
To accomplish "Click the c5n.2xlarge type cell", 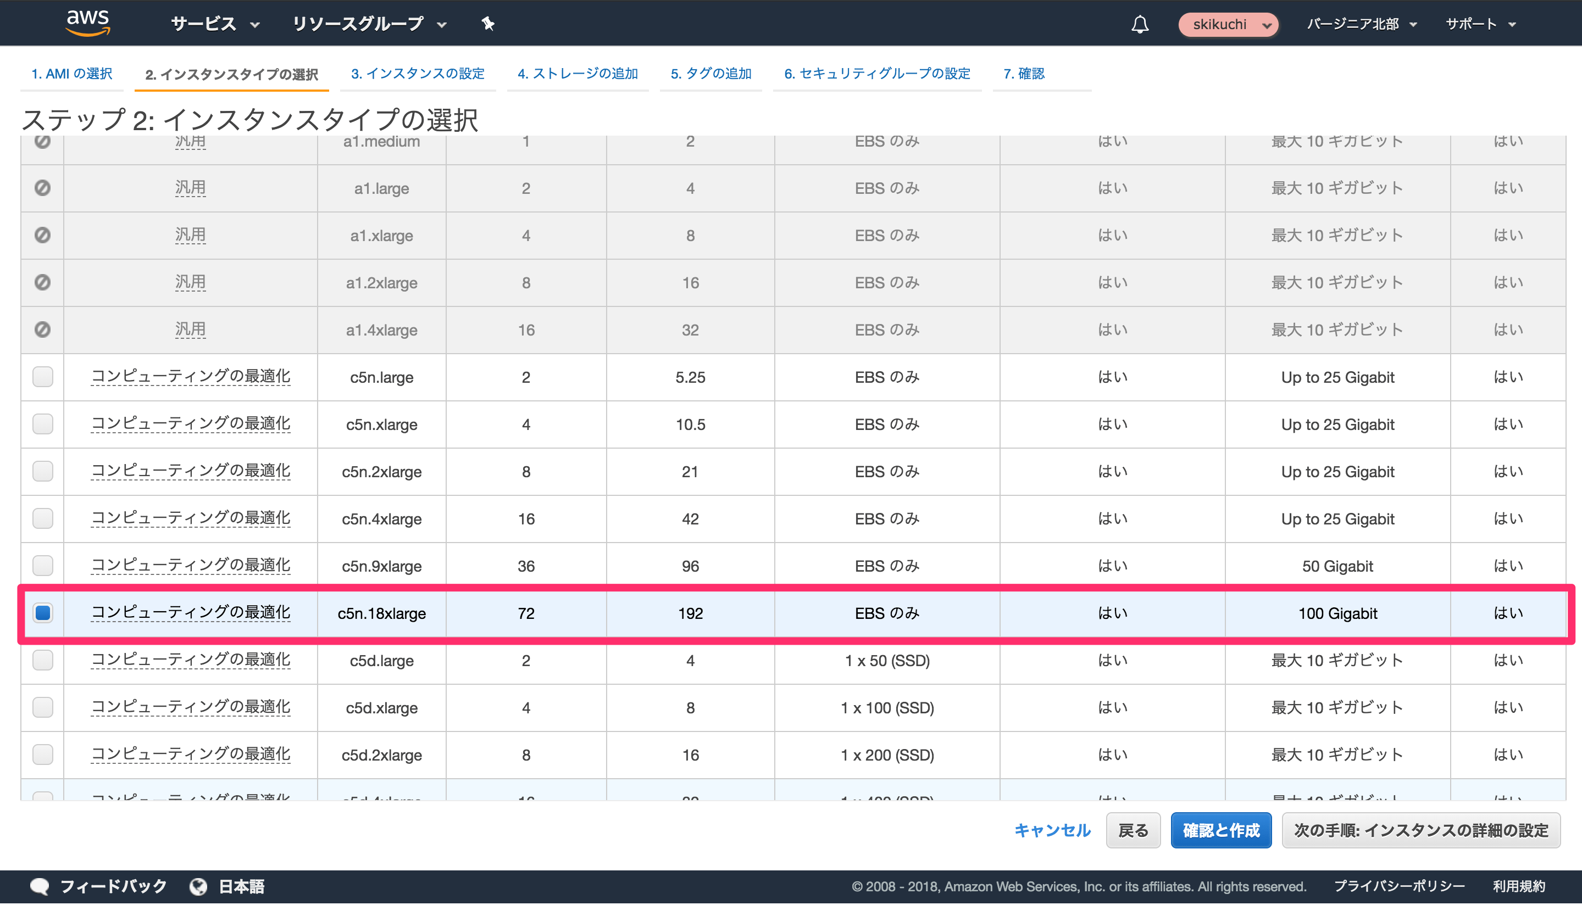I will pos(382,472).
